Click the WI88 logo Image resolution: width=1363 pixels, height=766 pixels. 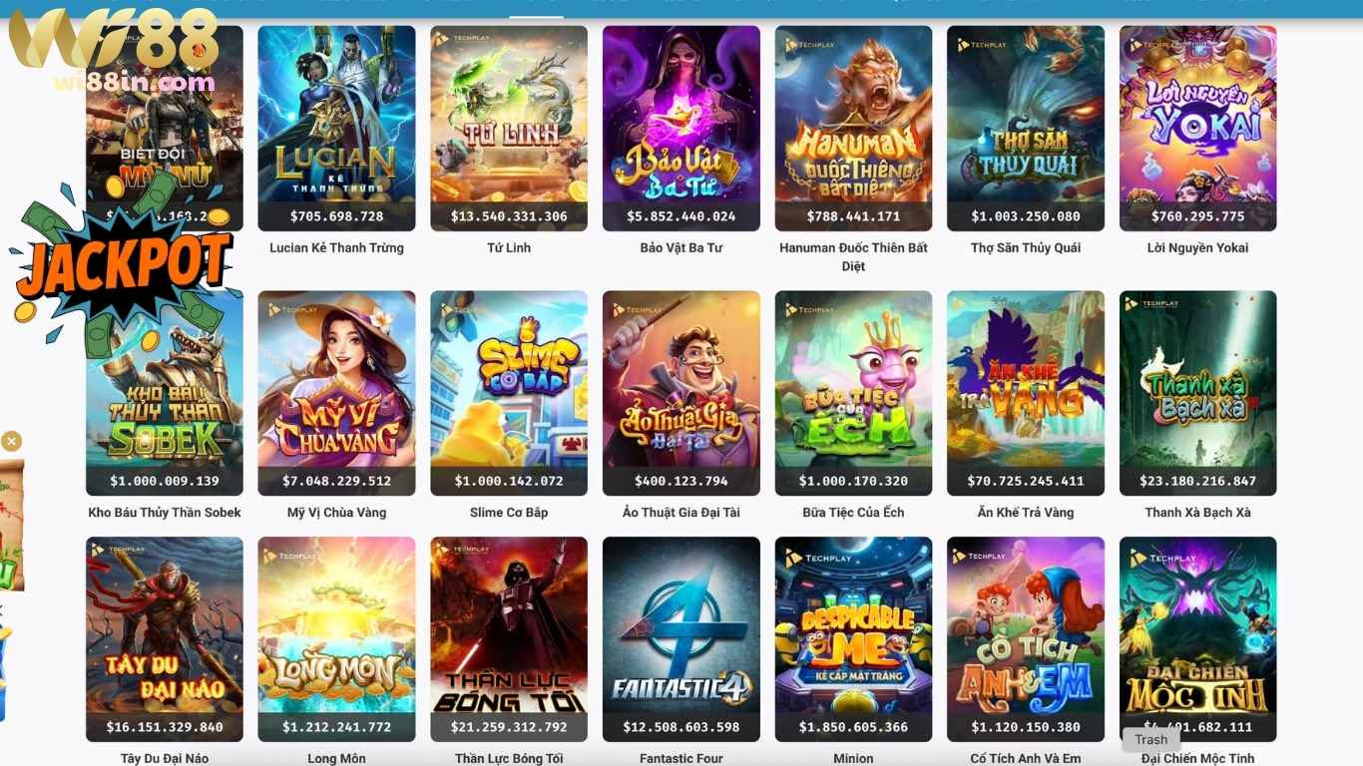click(113, 50)
